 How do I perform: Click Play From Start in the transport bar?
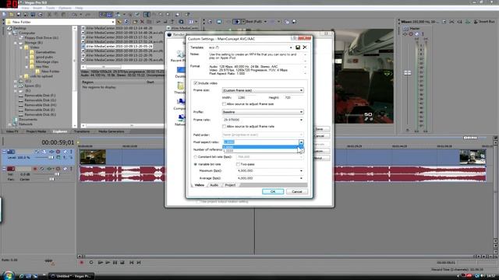coord(101,263)
